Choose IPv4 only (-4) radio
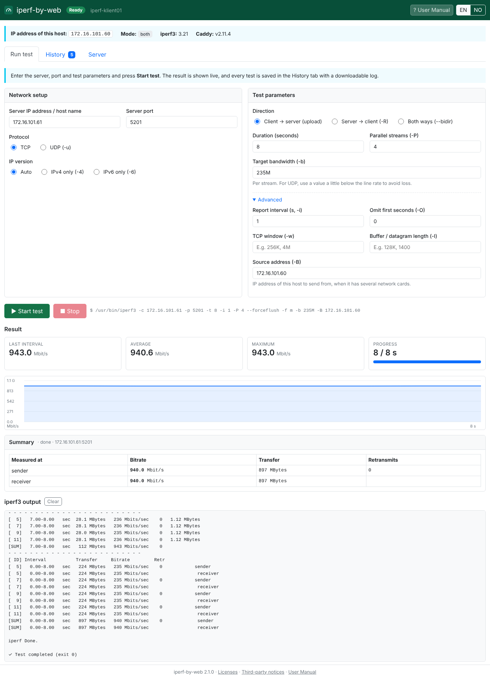Viewport: 490px width, 679px height. coord(44,172)
